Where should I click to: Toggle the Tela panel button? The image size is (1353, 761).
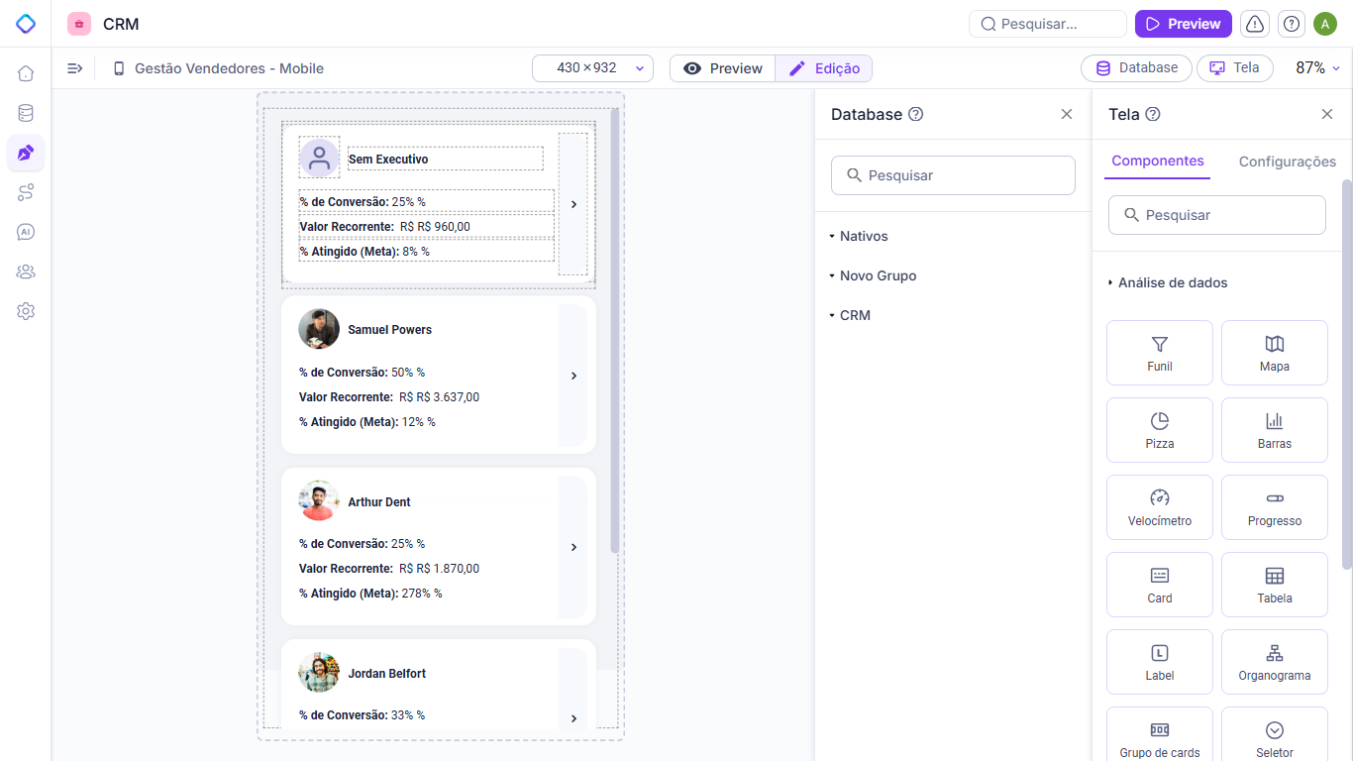pos(1234,67)
